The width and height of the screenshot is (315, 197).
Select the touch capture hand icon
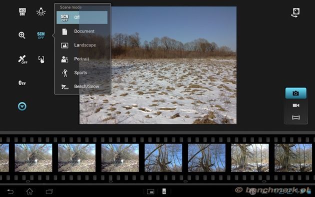point(41,59)
